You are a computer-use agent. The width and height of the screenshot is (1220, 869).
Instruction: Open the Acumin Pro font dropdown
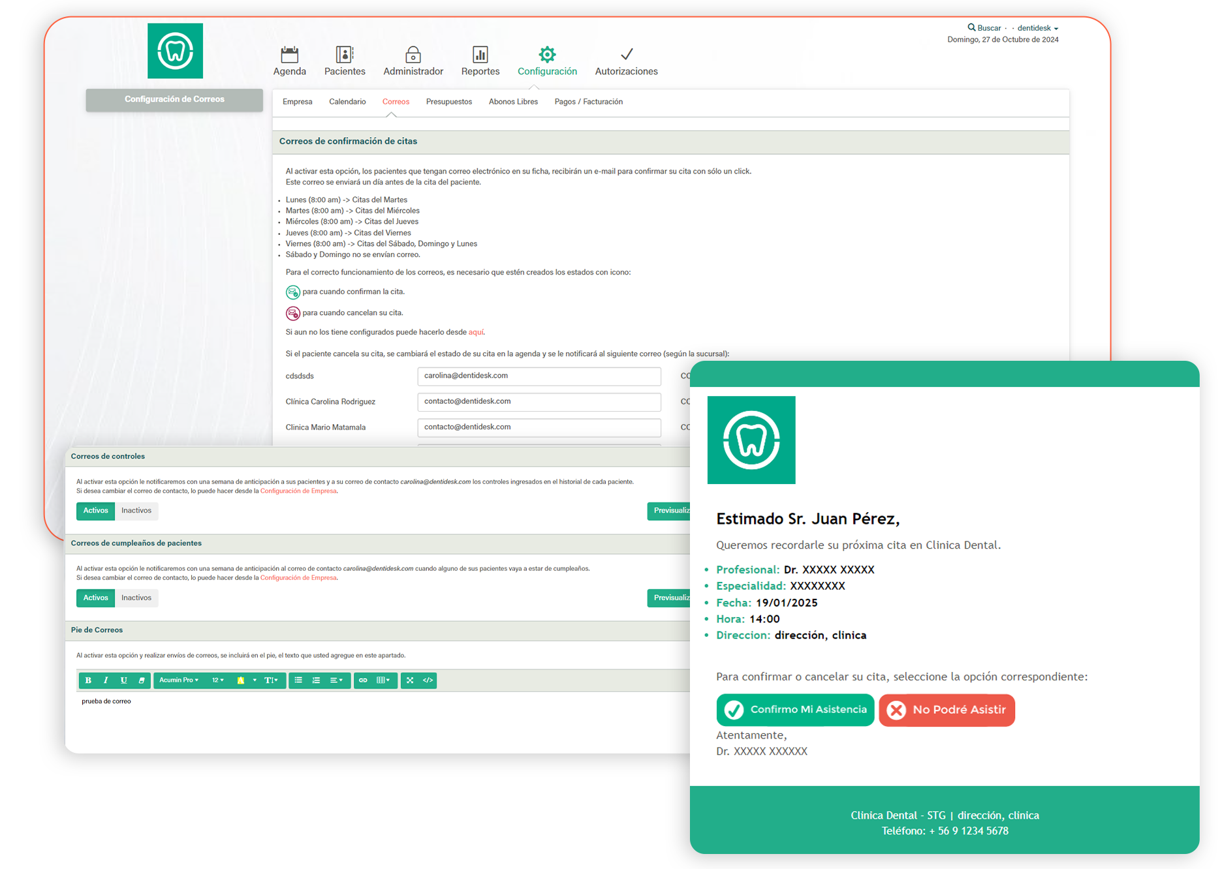tap(179, 680)
